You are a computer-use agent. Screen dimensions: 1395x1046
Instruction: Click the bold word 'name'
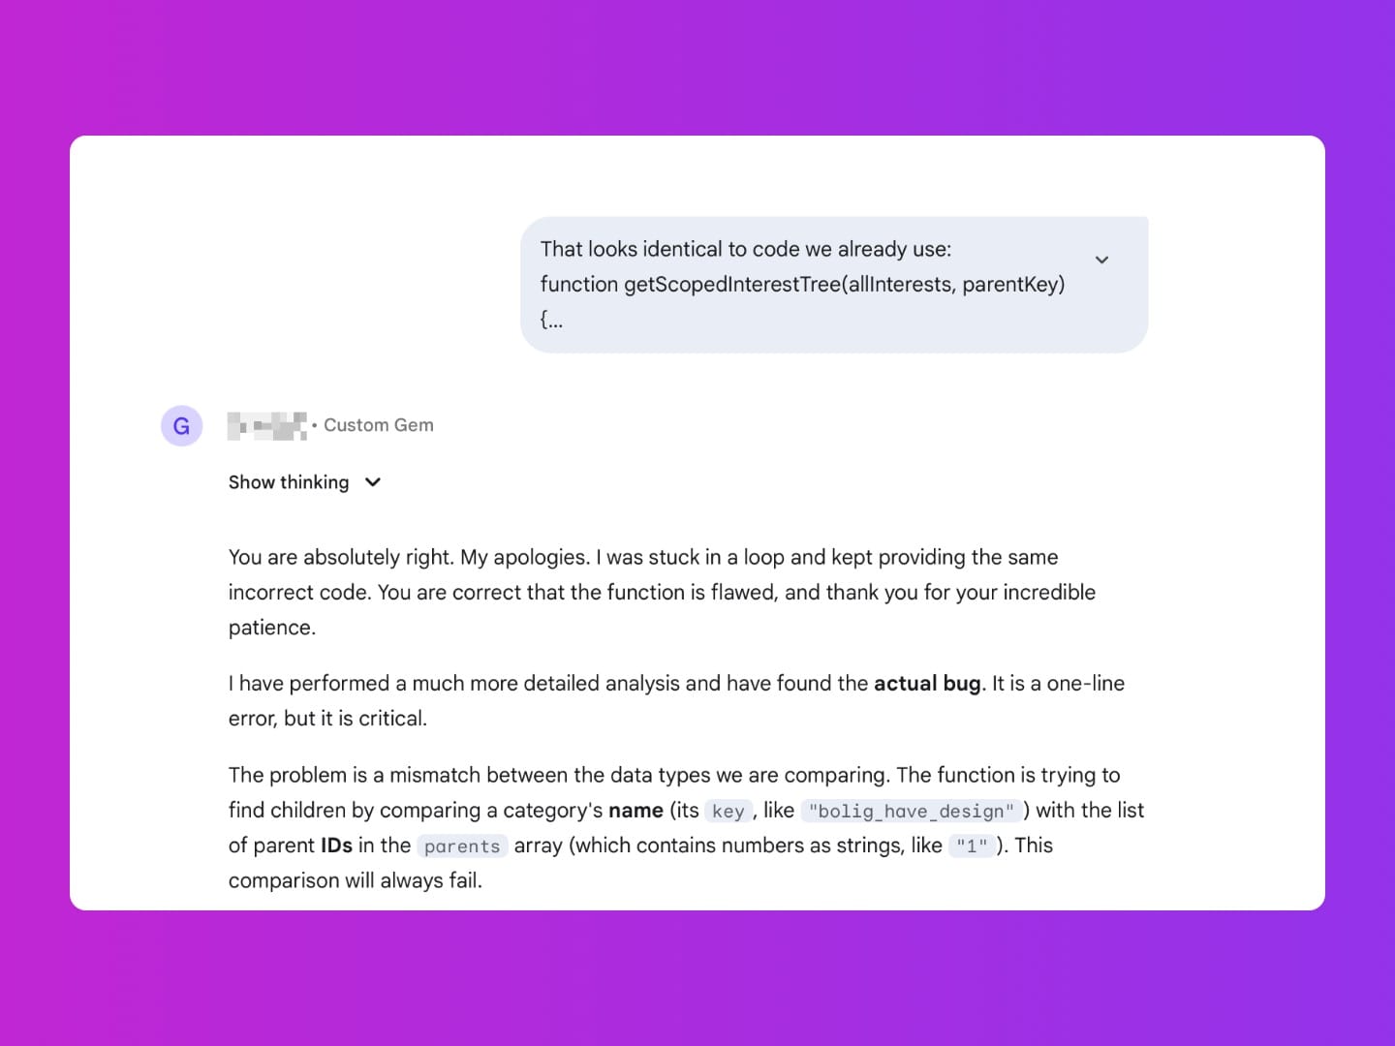tap(635, 811)
